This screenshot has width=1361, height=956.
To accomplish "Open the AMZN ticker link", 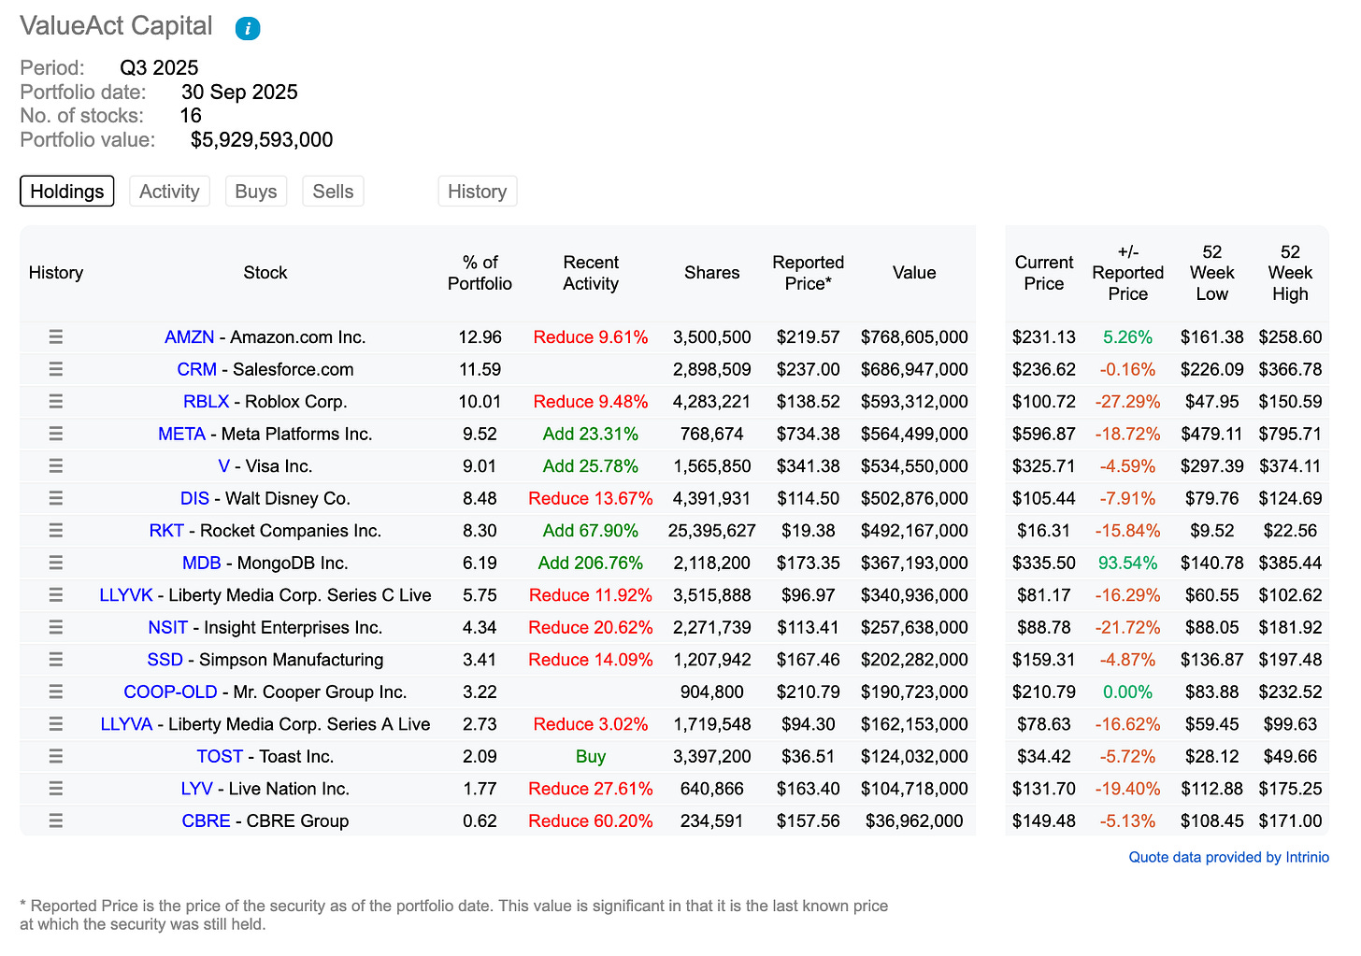I will [x=190, y=337].
